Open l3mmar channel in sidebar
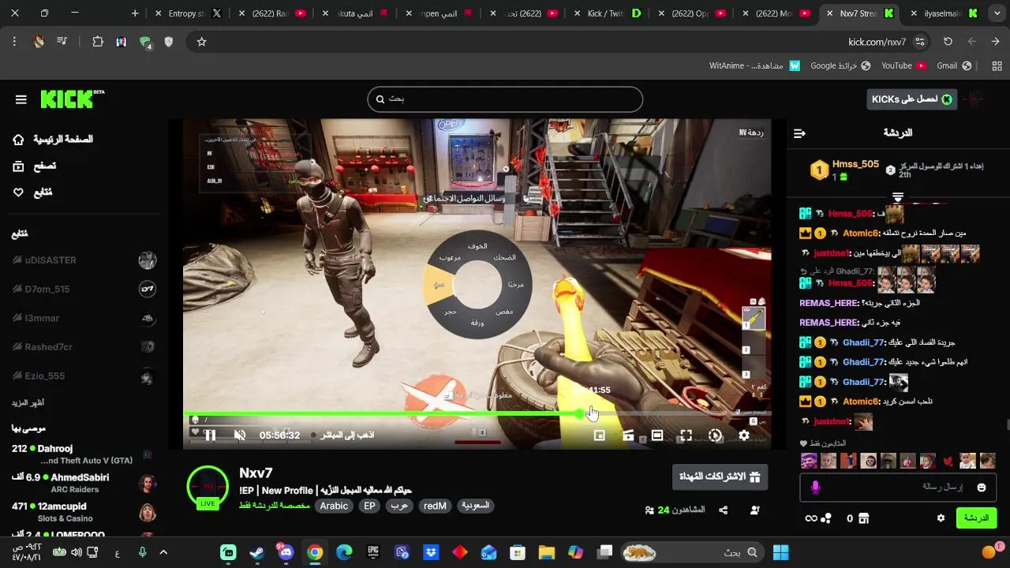The width and height of the screenshot is (1010, 568). (84, 318)
